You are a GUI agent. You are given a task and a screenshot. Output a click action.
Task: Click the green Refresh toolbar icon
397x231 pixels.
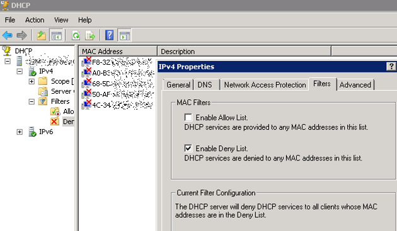click(76, 35)
